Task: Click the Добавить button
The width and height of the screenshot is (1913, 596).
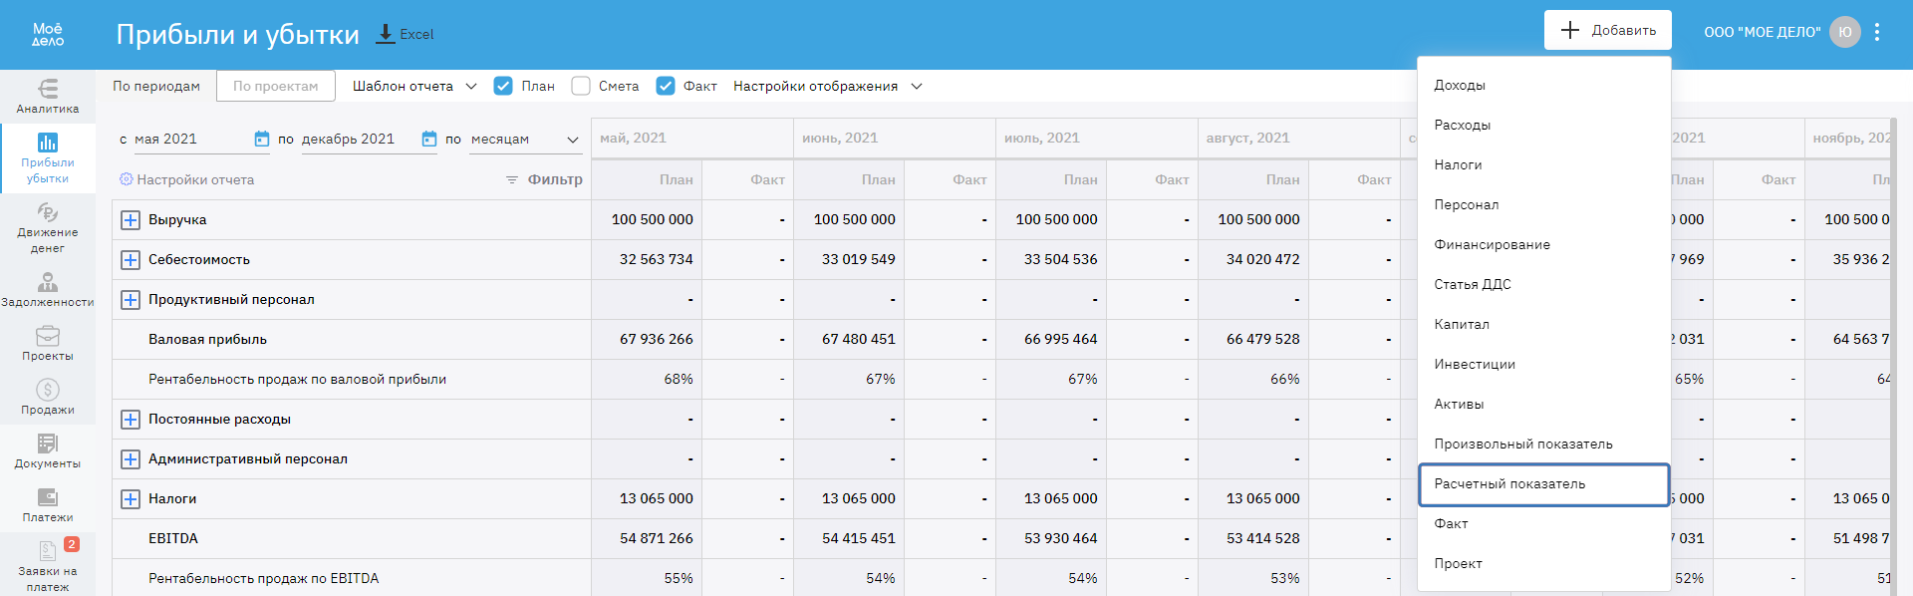Action: (1607, 30)
